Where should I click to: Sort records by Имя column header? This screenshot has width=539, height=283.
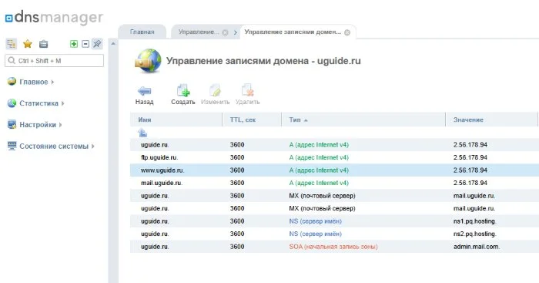pyautogui.click(x=145, y=120)
